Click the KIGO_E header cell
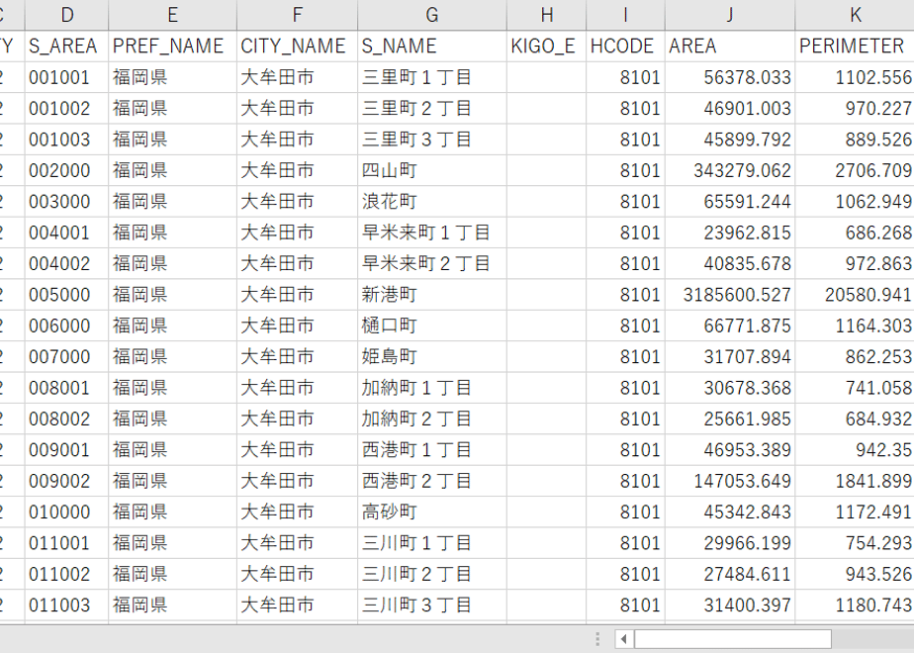 coord(547,47)
